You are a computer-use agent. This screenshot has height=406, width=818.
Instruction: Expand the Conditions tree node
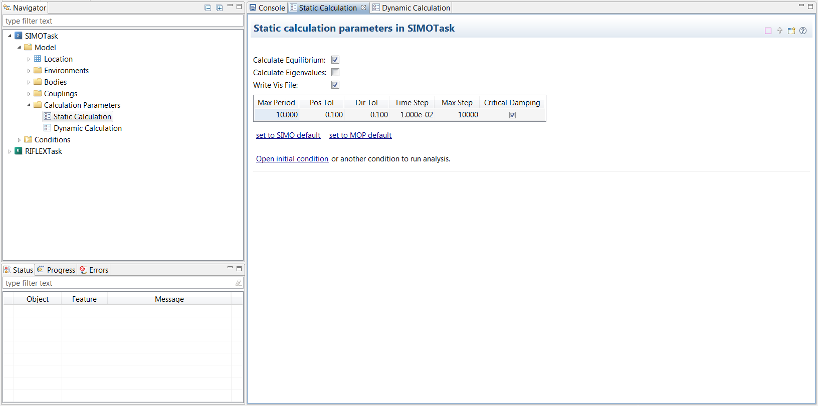coord(19,140)
